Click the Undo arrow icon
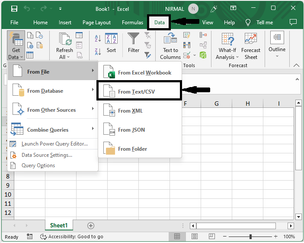Image resolution: width=304 pixels, height=243 pixels. 27,9
